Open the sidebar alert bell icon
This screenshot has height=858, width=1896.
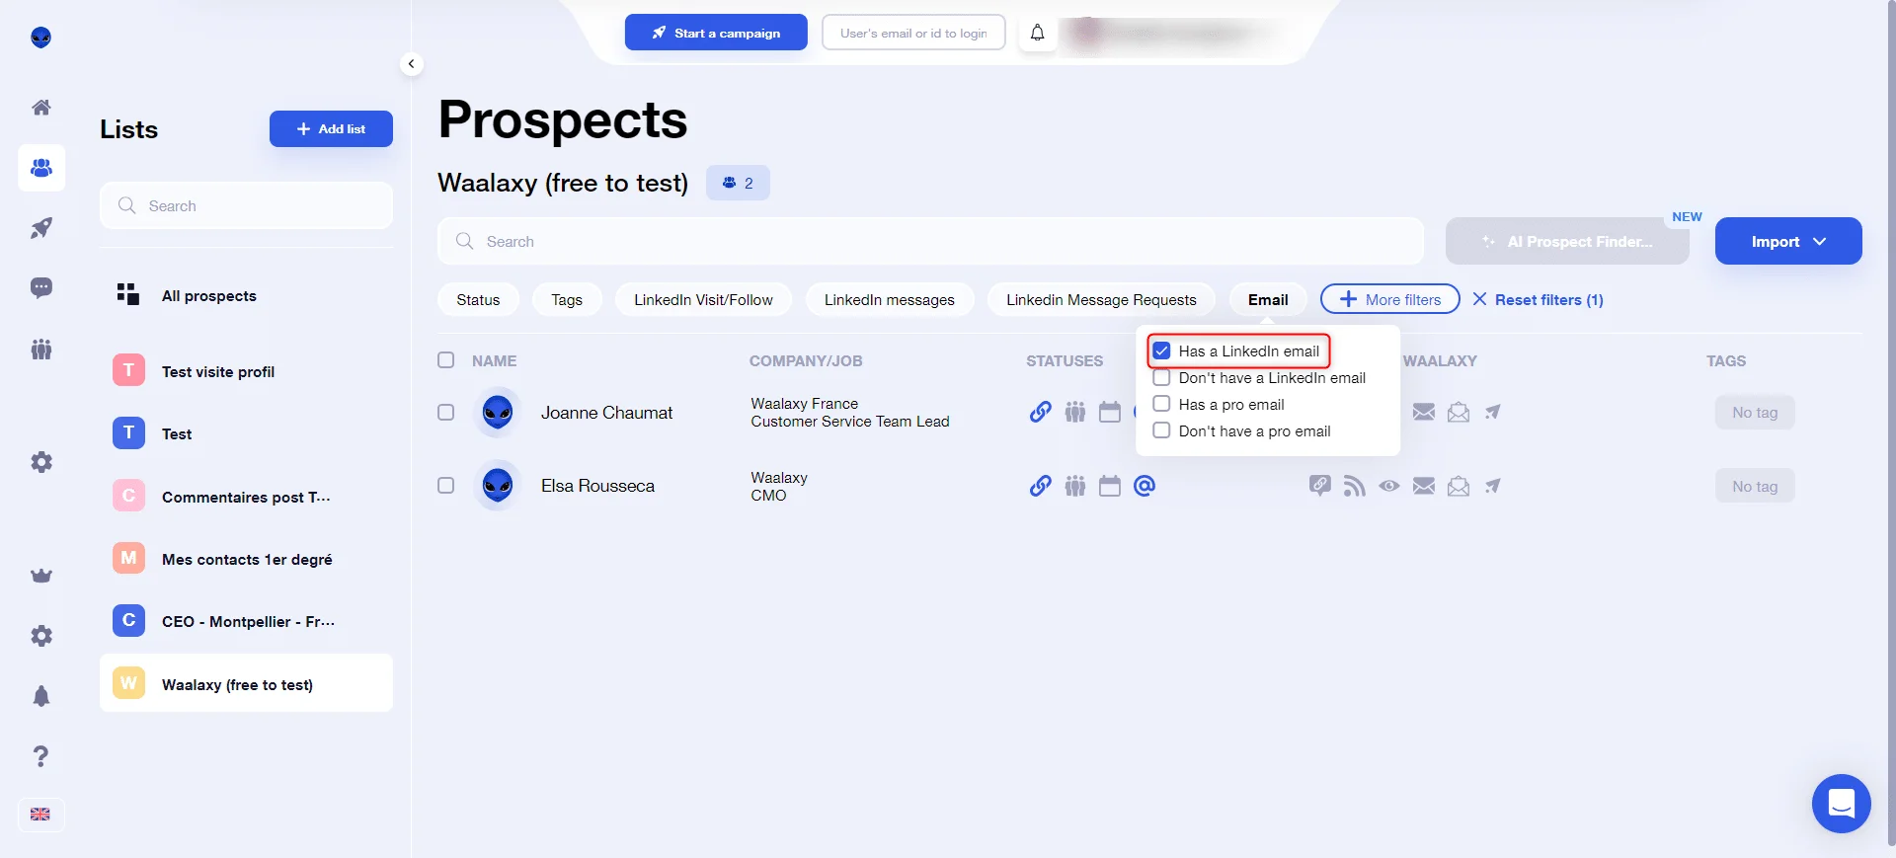[x=41, y=696]
